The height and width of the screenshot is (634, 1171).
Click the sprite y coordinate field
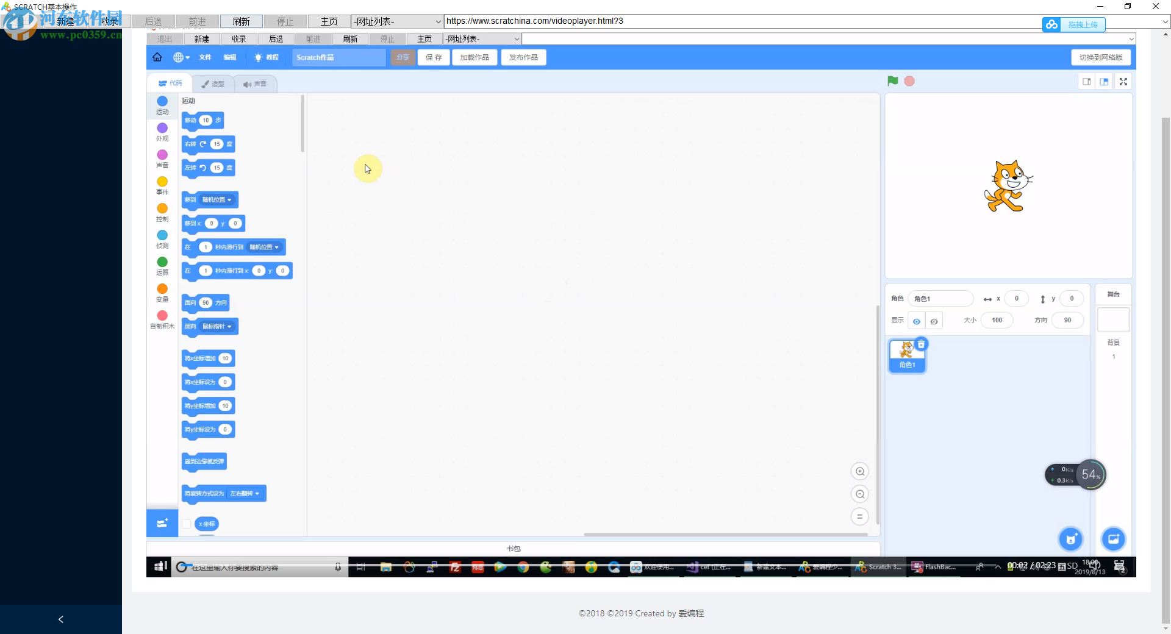1072,299
